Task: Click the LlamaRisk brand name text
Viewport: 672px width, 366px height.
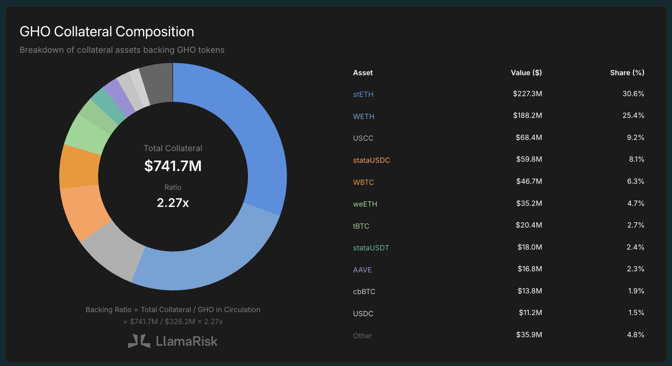Action: coord(187,341)
